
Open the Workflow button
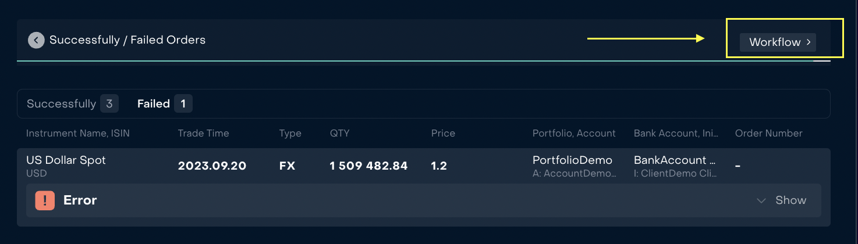click(x=778, y=42)
